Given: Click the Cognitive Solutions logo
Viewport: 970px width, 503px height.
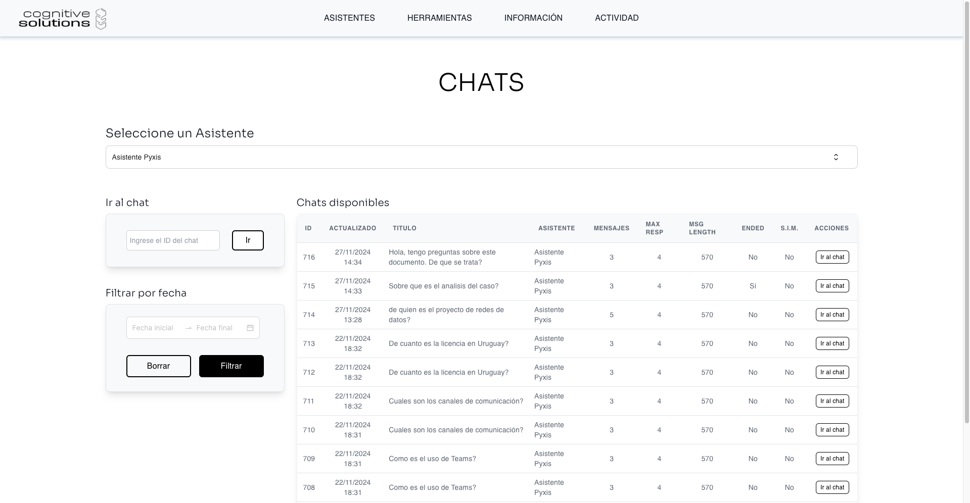Looking at the screenshot, I should point(63,19).
